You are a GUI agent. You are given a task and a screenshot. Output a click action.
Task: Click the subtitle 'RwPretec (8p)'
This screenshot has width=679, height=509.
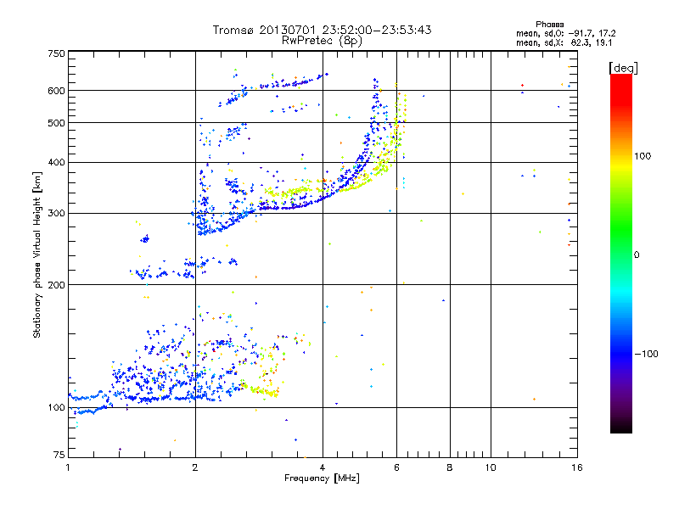click(322, 41)
